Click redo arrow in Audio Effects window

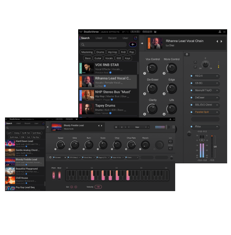(x=127, y=32)
